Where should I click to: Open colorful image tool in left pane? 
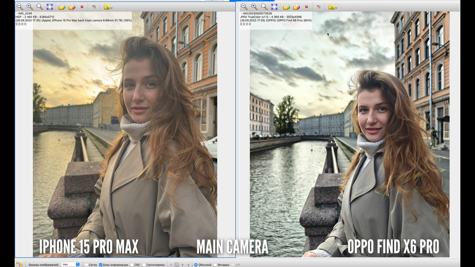(94, 7)
